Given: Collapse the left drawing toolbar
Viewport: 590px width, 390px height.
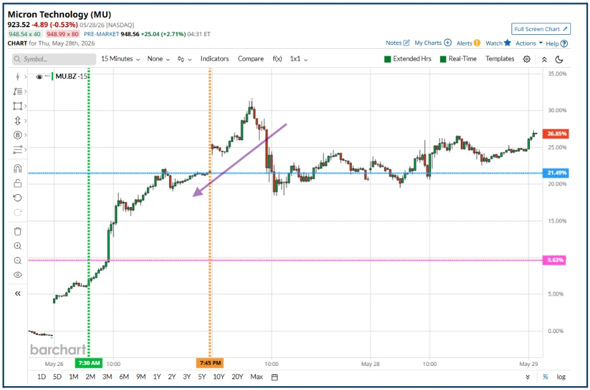Looking at the screenshot, I should tap(17, 294).
